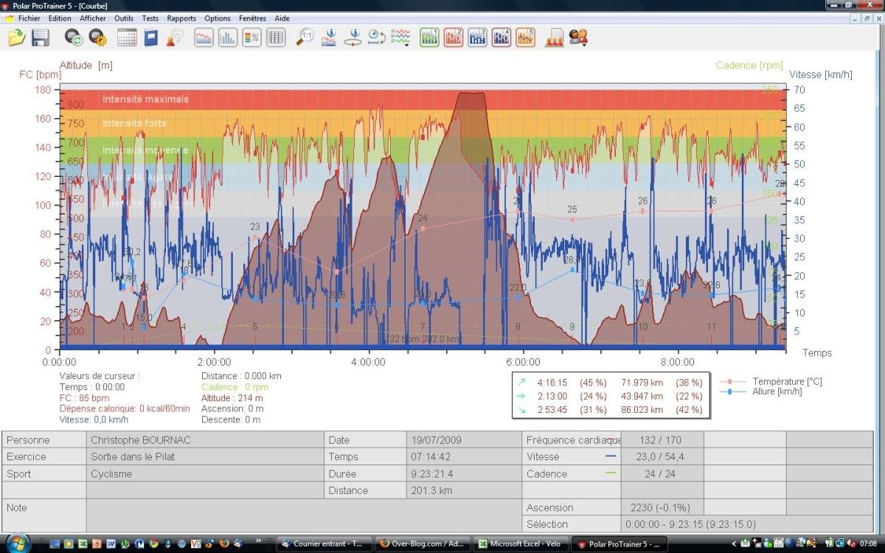This screenshot has height=553, width=885.
Task: Click the Allure [km/h] legend entry
Action: click(x=760, y=392)
